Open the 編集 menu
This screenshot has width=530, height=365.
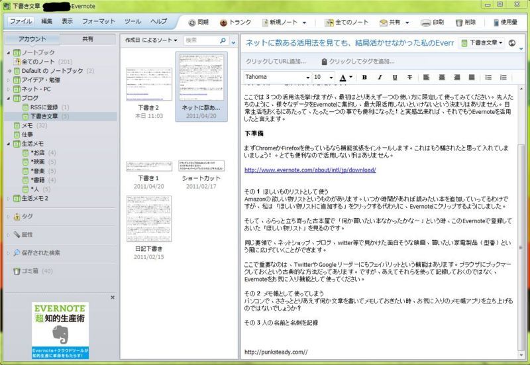click(x=46, y=21)
